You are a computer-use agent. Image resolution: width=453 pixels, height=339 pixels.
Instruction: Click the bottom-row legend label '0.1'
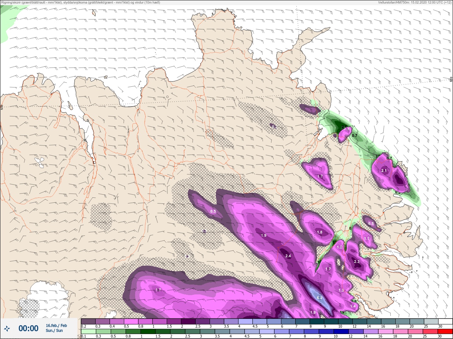point(84,337)
